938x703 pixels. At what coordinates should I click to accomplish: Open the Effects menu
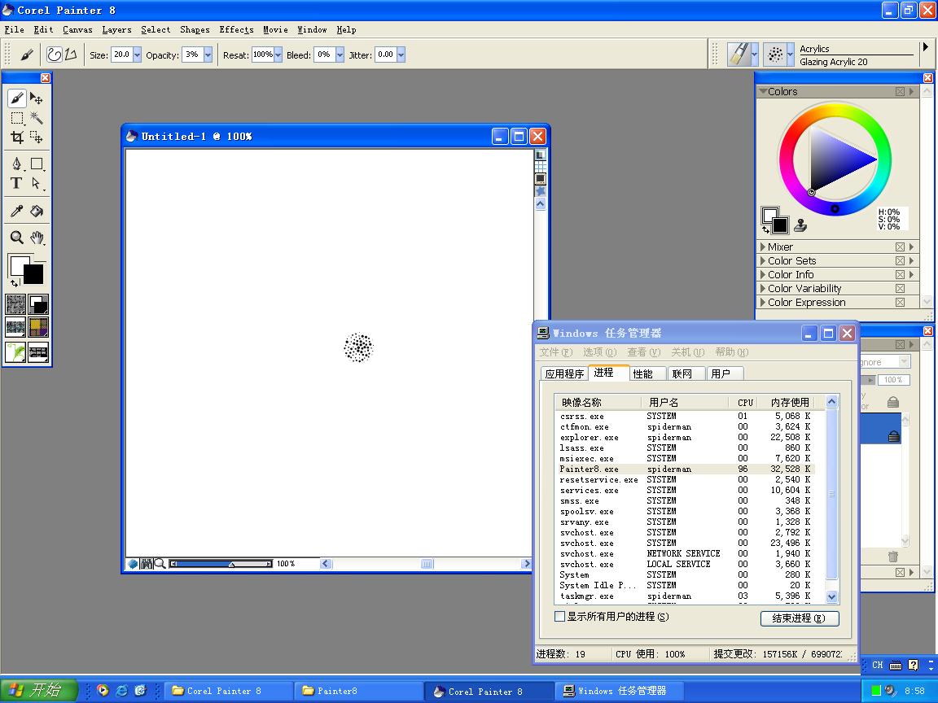click(x=236, y=29)
